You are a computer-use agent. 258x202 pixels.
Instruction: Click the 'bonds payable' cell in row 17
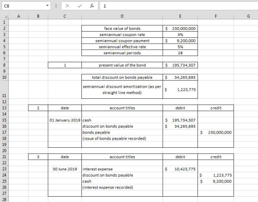122,132
